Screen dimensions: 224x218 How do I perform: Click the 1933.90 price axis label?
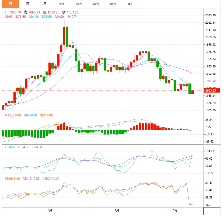click(x=210, y=66)
